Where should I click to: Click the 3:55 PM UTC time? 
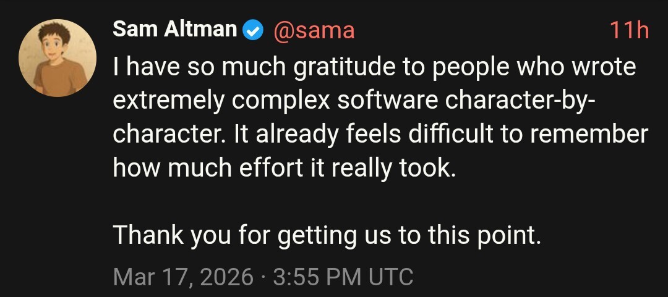pyautogui.click(x=343, y=276)
